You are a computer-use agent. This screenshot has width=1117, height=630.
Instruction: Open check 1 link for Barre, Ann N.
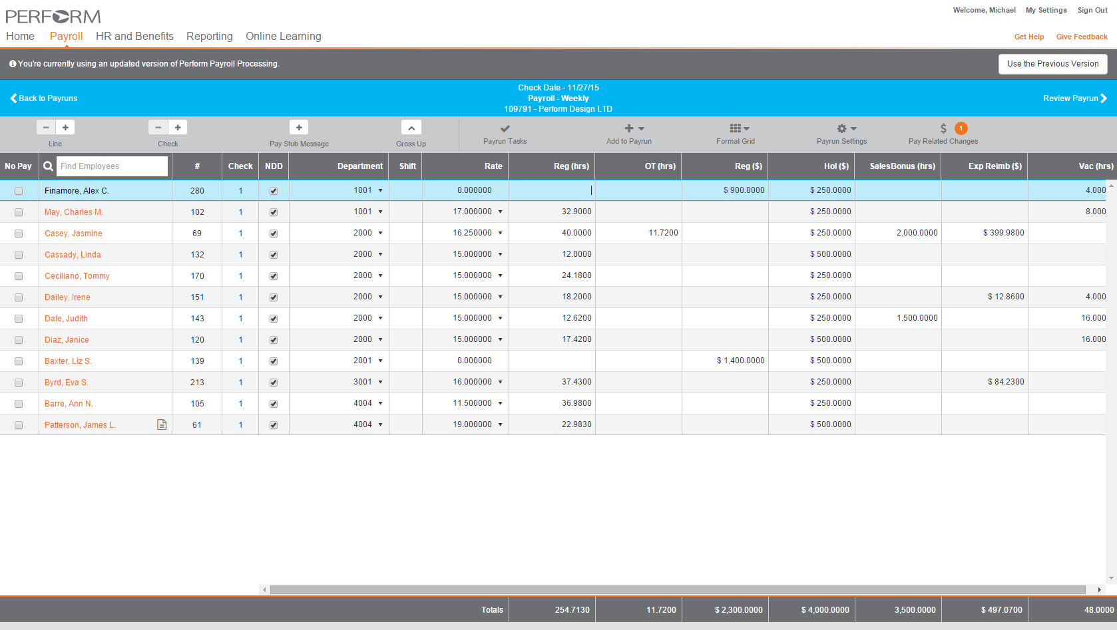click(240, 404)
